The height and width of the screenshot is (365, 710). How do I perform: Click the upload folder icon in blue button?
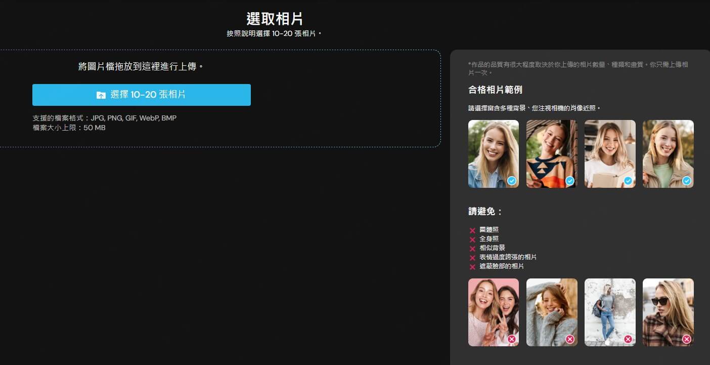click(101, 95)
